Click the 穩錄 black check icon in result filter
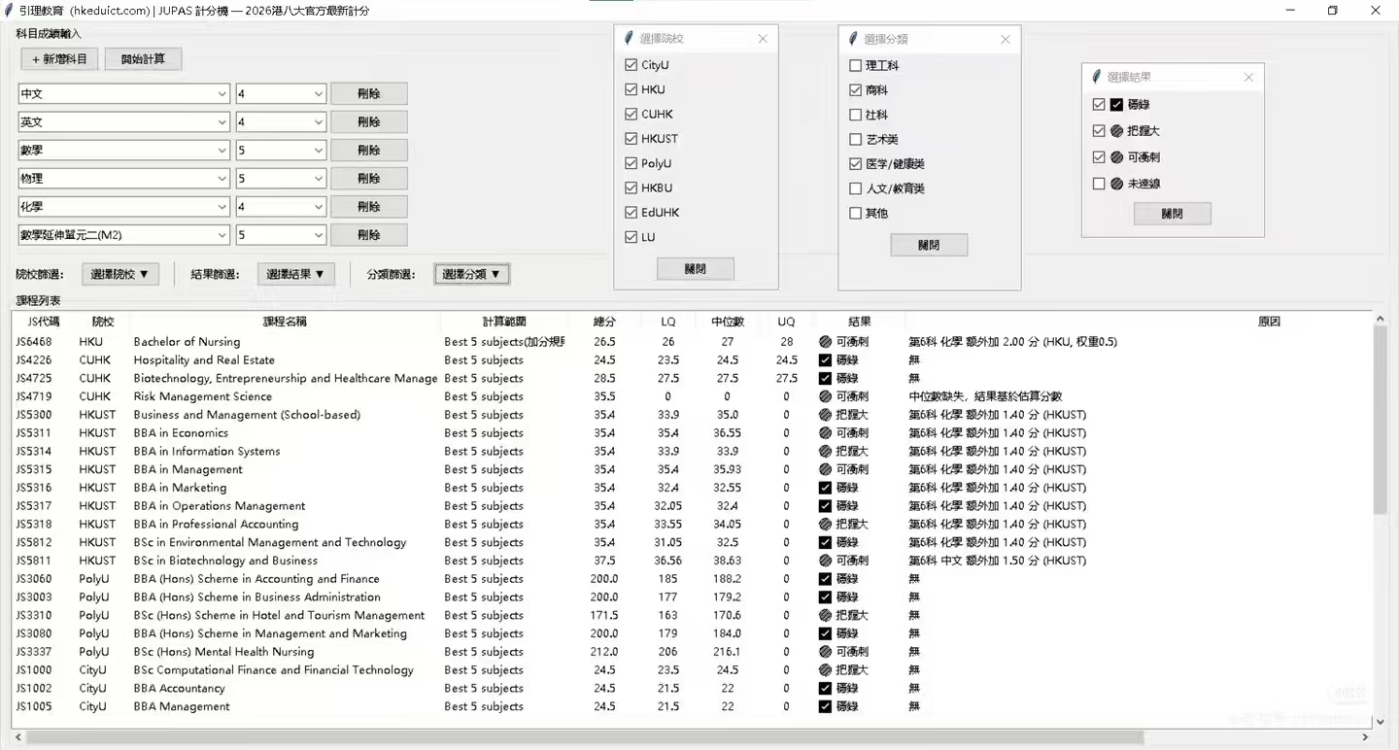The width and height of the screenshot is (1399, 750). click(1116, 105)
